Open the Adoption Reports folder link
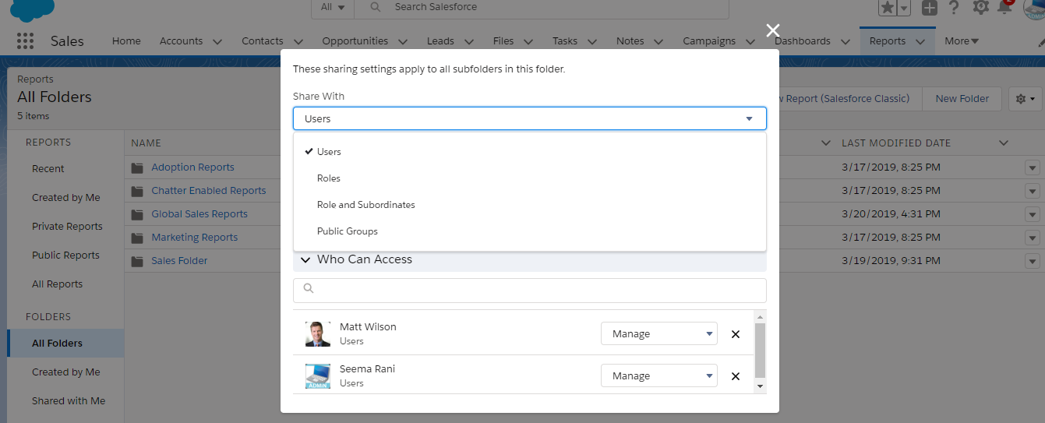 coord(192,167)
